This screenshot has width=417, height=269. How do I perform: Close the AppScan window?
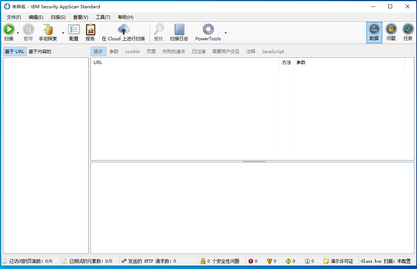[x=408, y=6]
